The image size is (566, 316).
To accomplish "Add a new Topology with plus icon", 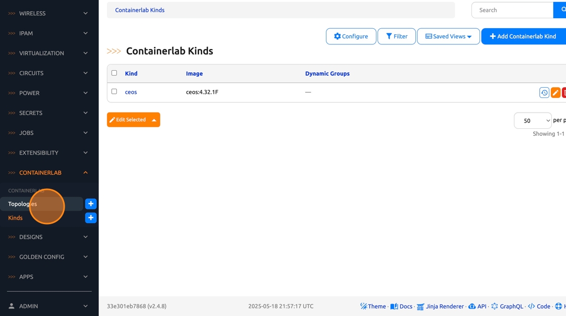I will pyautogui.click(x=90, y=204).
